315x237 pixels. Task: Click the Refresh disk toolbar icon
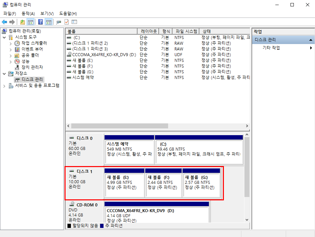point(58,22)
